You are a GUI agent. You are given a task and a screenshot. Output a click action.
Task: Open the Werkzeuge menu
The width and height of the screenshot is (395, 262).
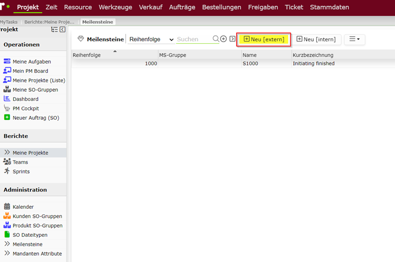(115, 7)
